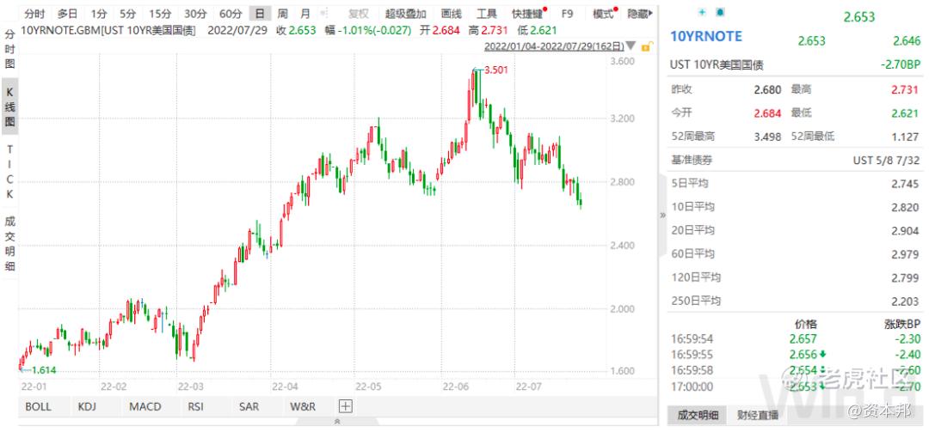Enable the RSI indicator
929x432 pixels.
195,406
